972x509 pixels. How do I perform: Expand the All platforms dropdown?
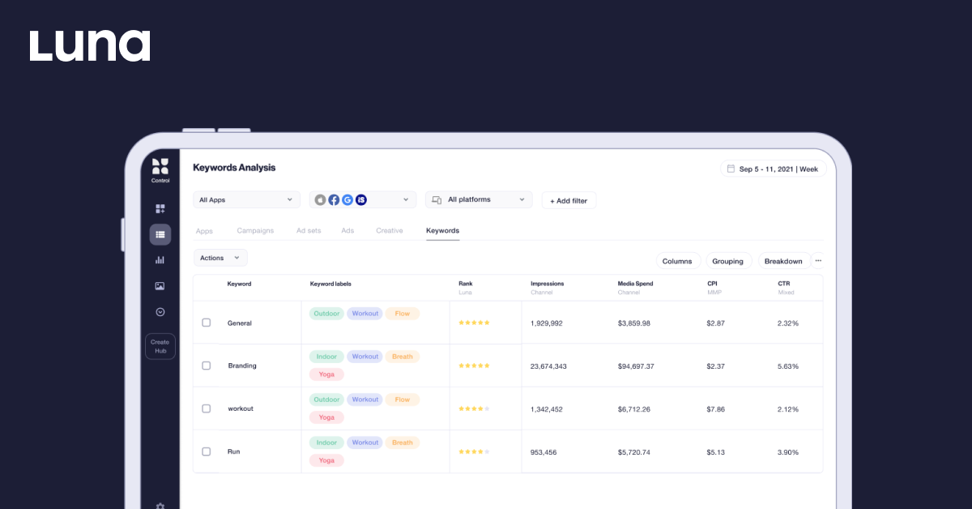[478, 199]
